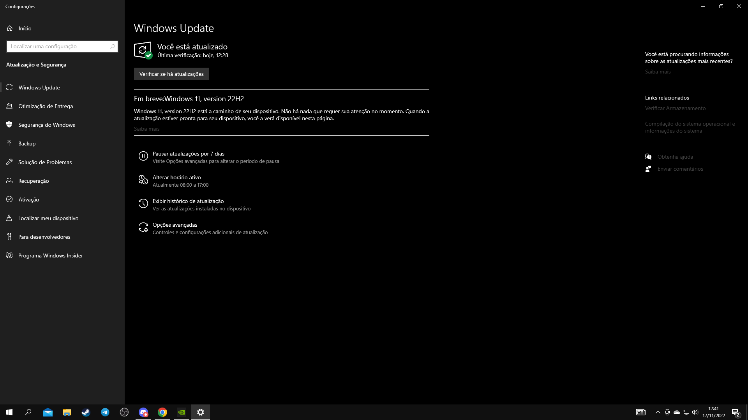The height and width of the screenshot is (420, 748).
Task: Click the Você está atualizado status text
Action: pos(192,47)
